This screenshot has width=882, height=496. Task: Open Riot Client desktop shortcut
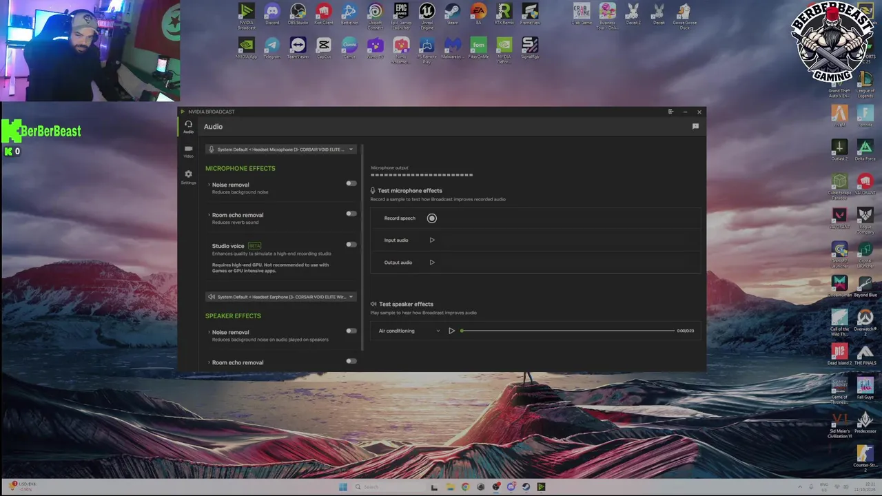pos(323,14)
